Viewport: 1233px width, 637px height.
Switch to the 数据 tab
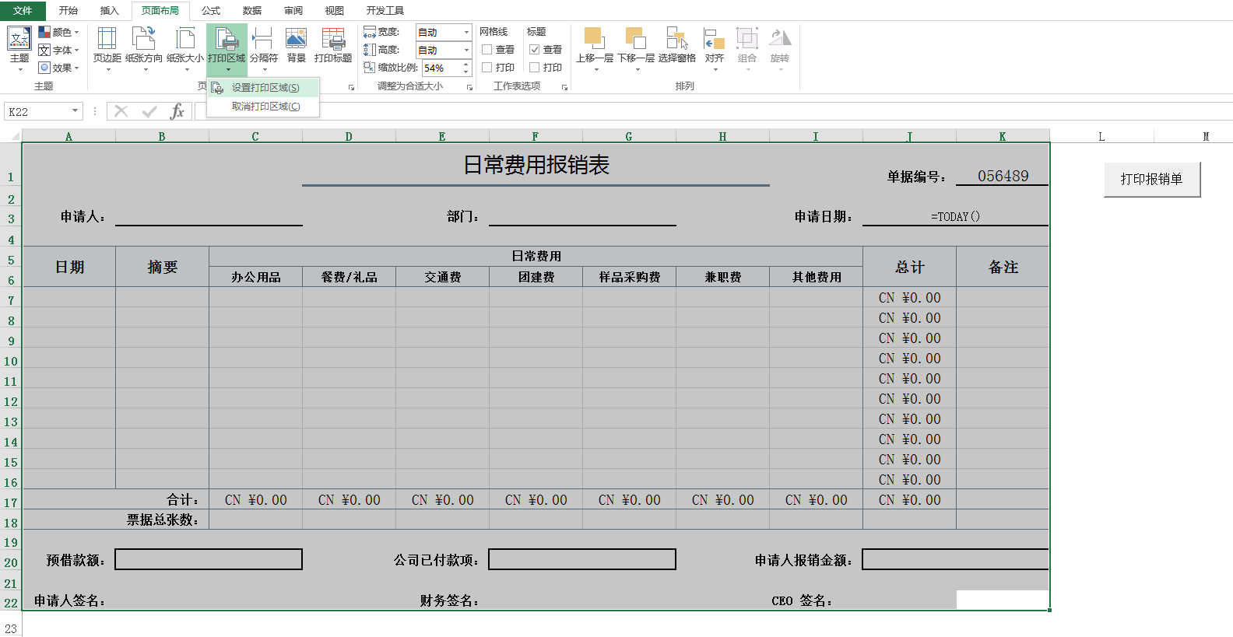click(252, 11)
